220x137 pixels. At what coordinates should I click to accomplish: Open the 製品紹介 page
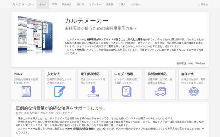[x=67, y=4]
